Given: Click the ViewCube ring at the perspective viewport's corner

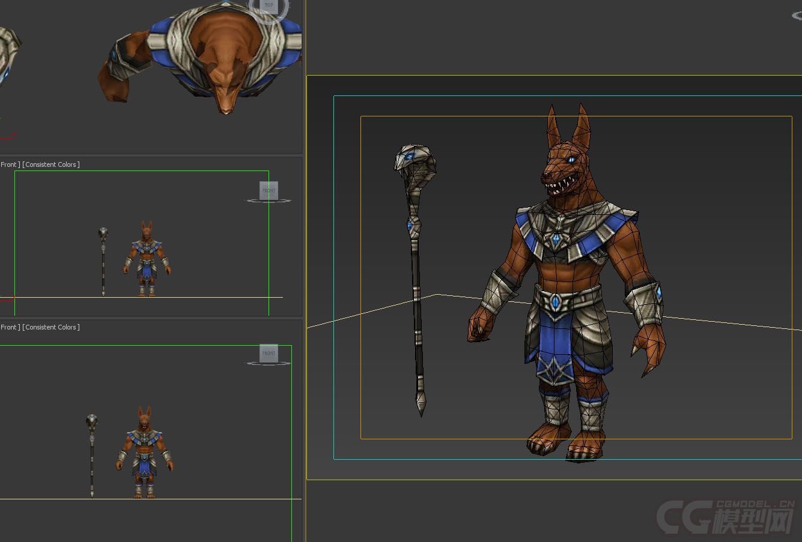Looking at the screenshot, I should (797, 16).
